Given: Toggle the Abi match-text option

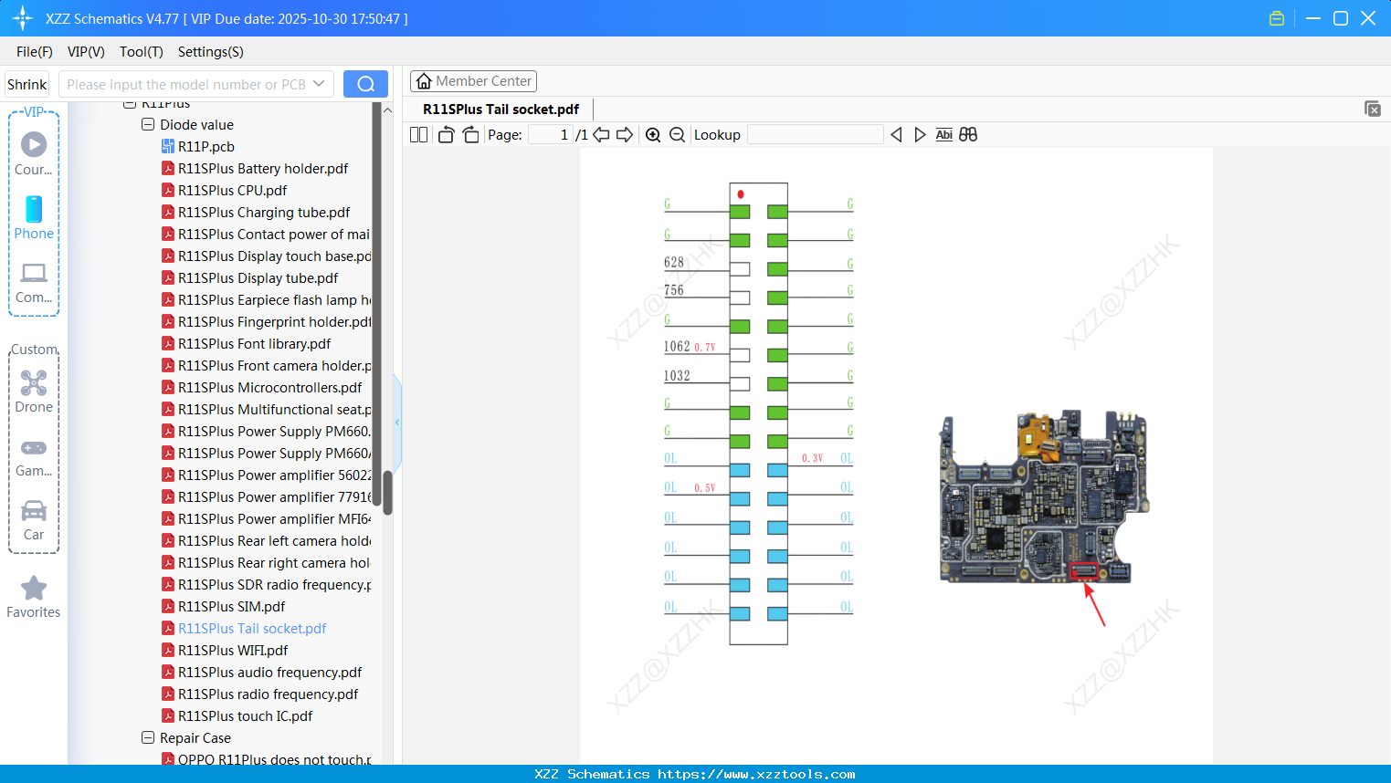Looking at the screenshot, I should 943,135.
